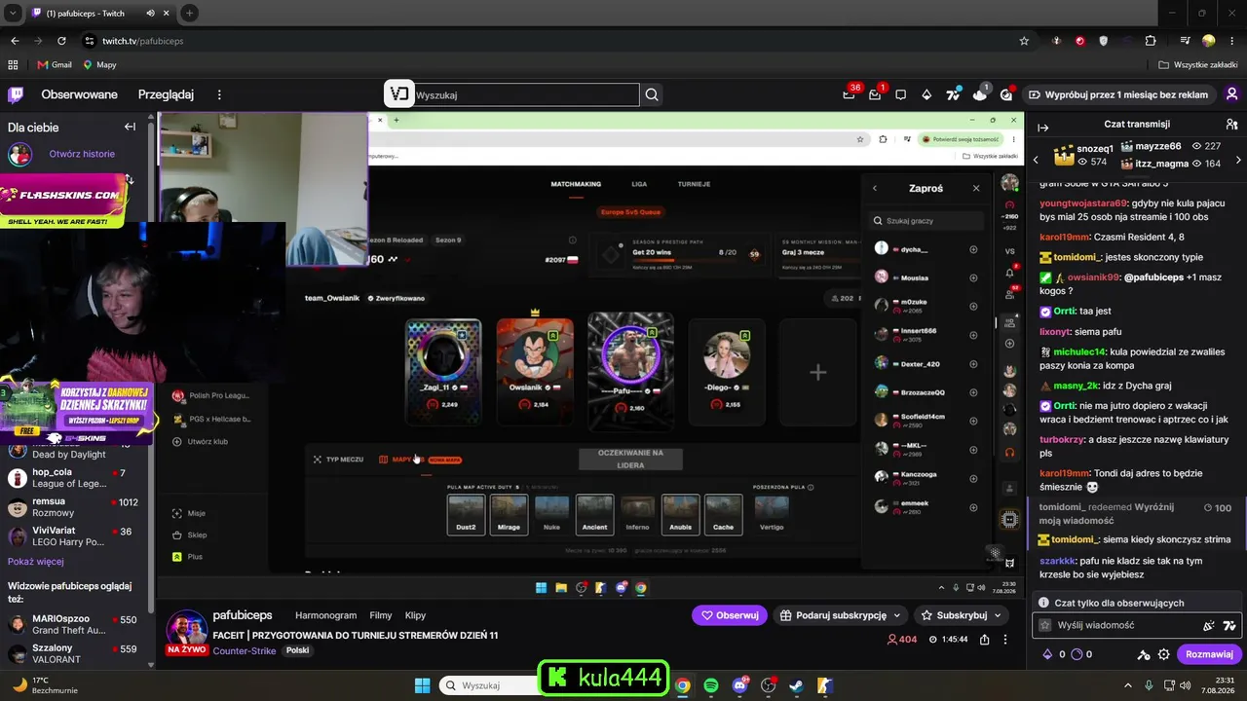Screen dimensions: 1247x701
Task: Open Discord from the Windows taskbar
Action: pyautogui.click(x=739, y=685)
